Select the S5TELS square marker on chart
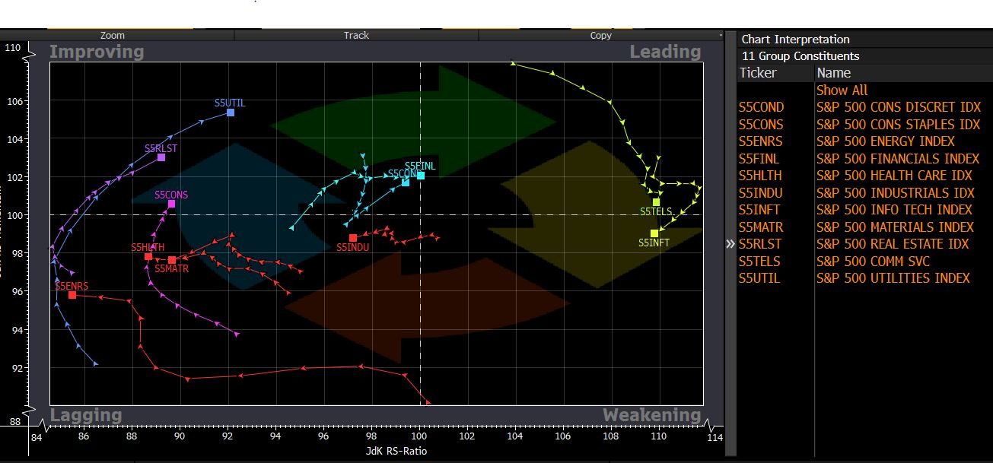Viewport: 993px width, 463px height. [656, 202]
